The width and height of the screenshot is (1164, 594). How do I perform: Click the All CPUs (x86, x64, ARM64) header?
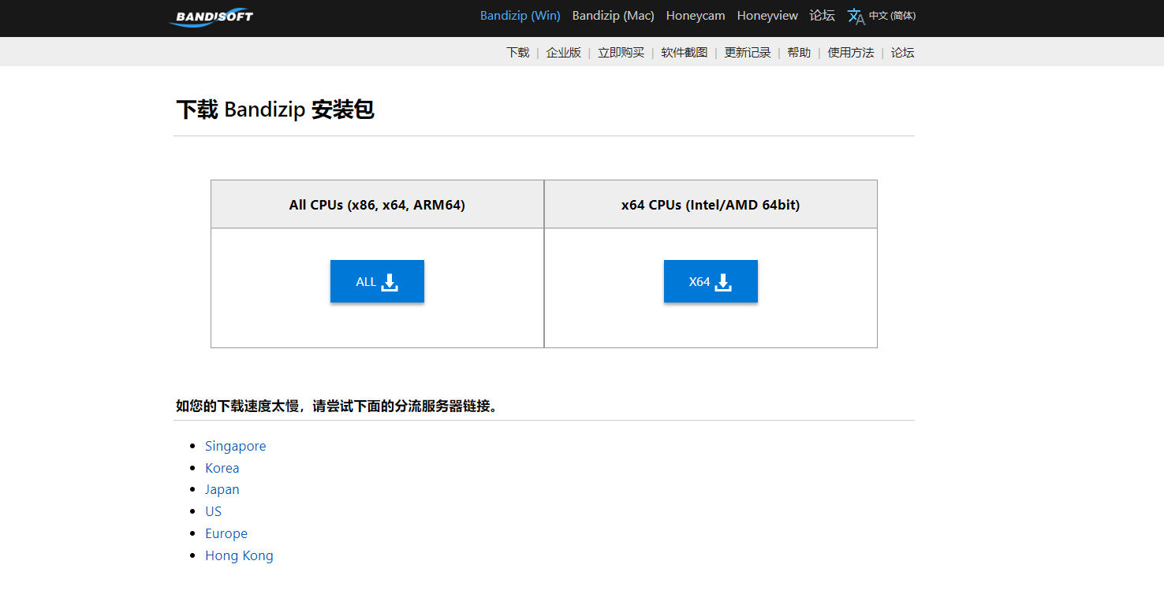[377, 205]
